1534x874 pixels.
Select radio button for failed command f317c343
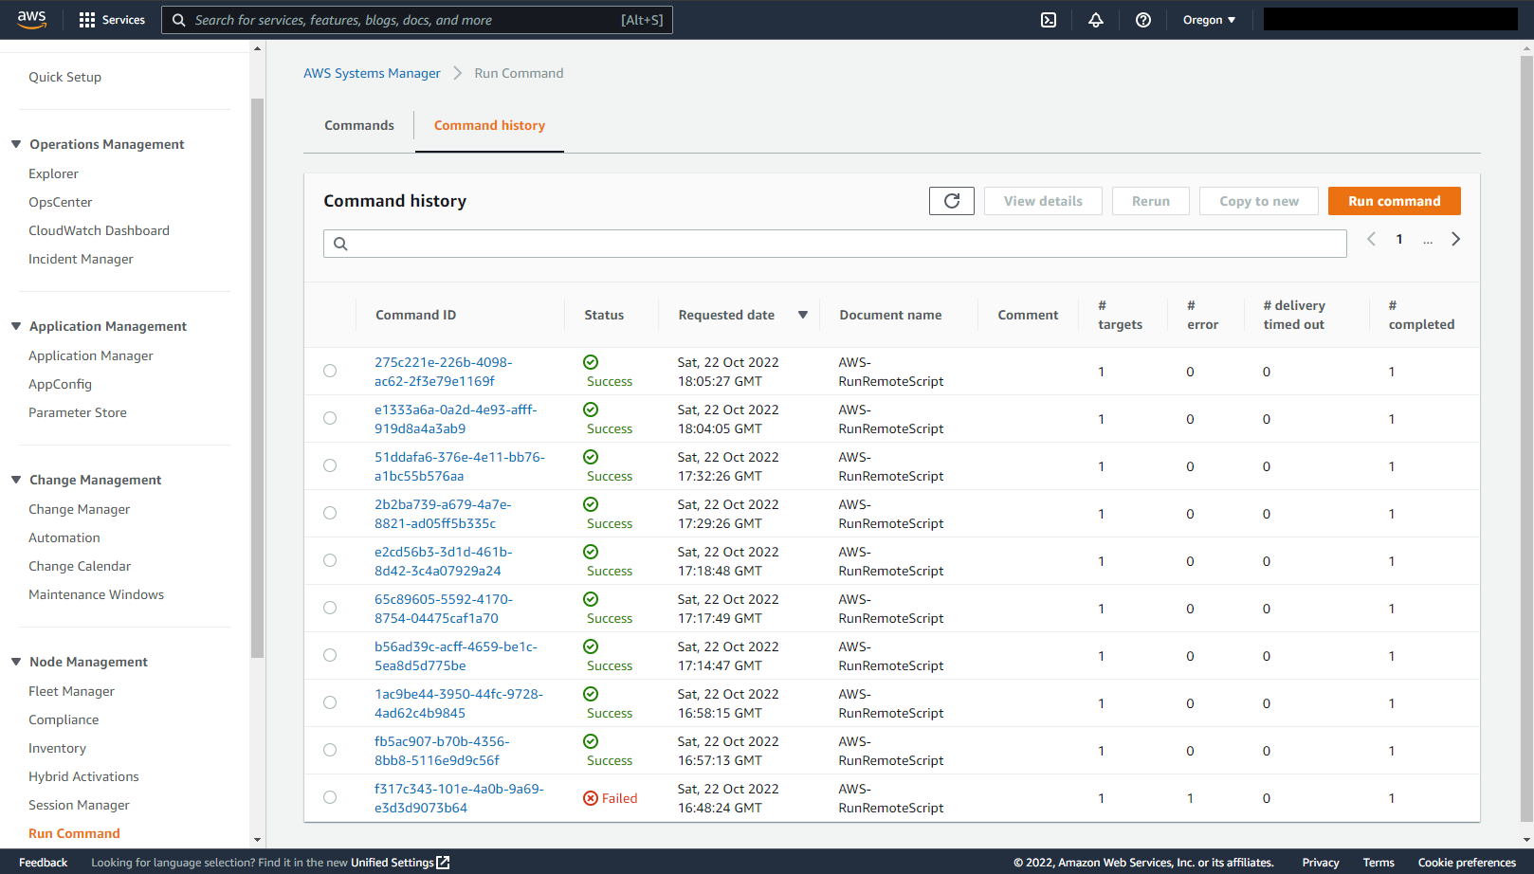click(x=330, y=797)
